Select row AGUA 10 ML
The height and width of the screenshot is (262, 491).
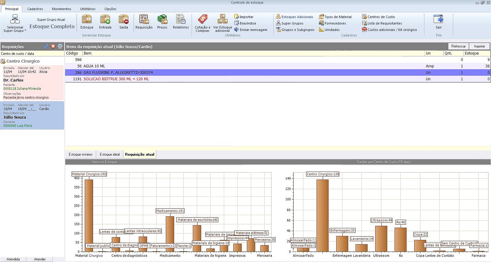(278, 66)
